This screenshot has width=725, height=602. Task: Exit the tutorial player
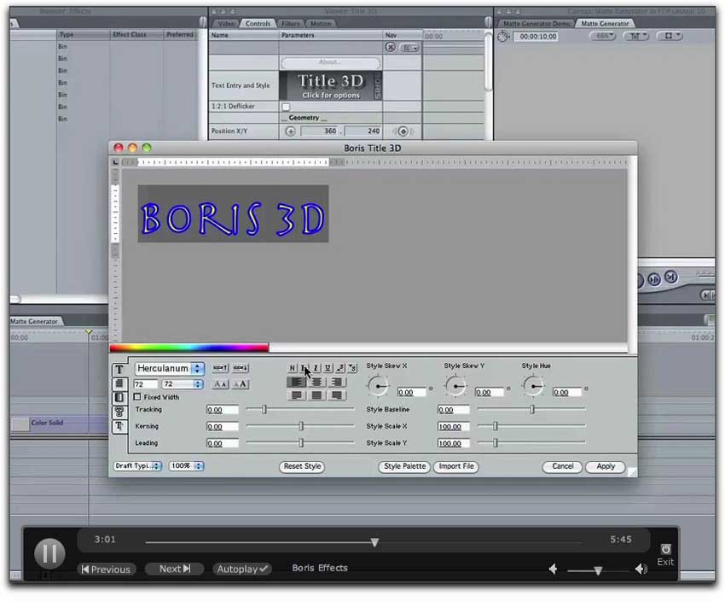coord(665,555)
